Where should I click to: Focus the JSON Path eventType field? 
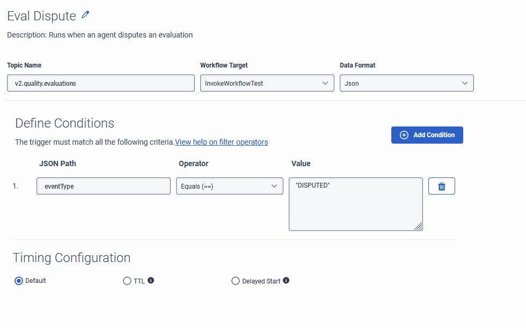pyautogui.click(x=104, y=186)
